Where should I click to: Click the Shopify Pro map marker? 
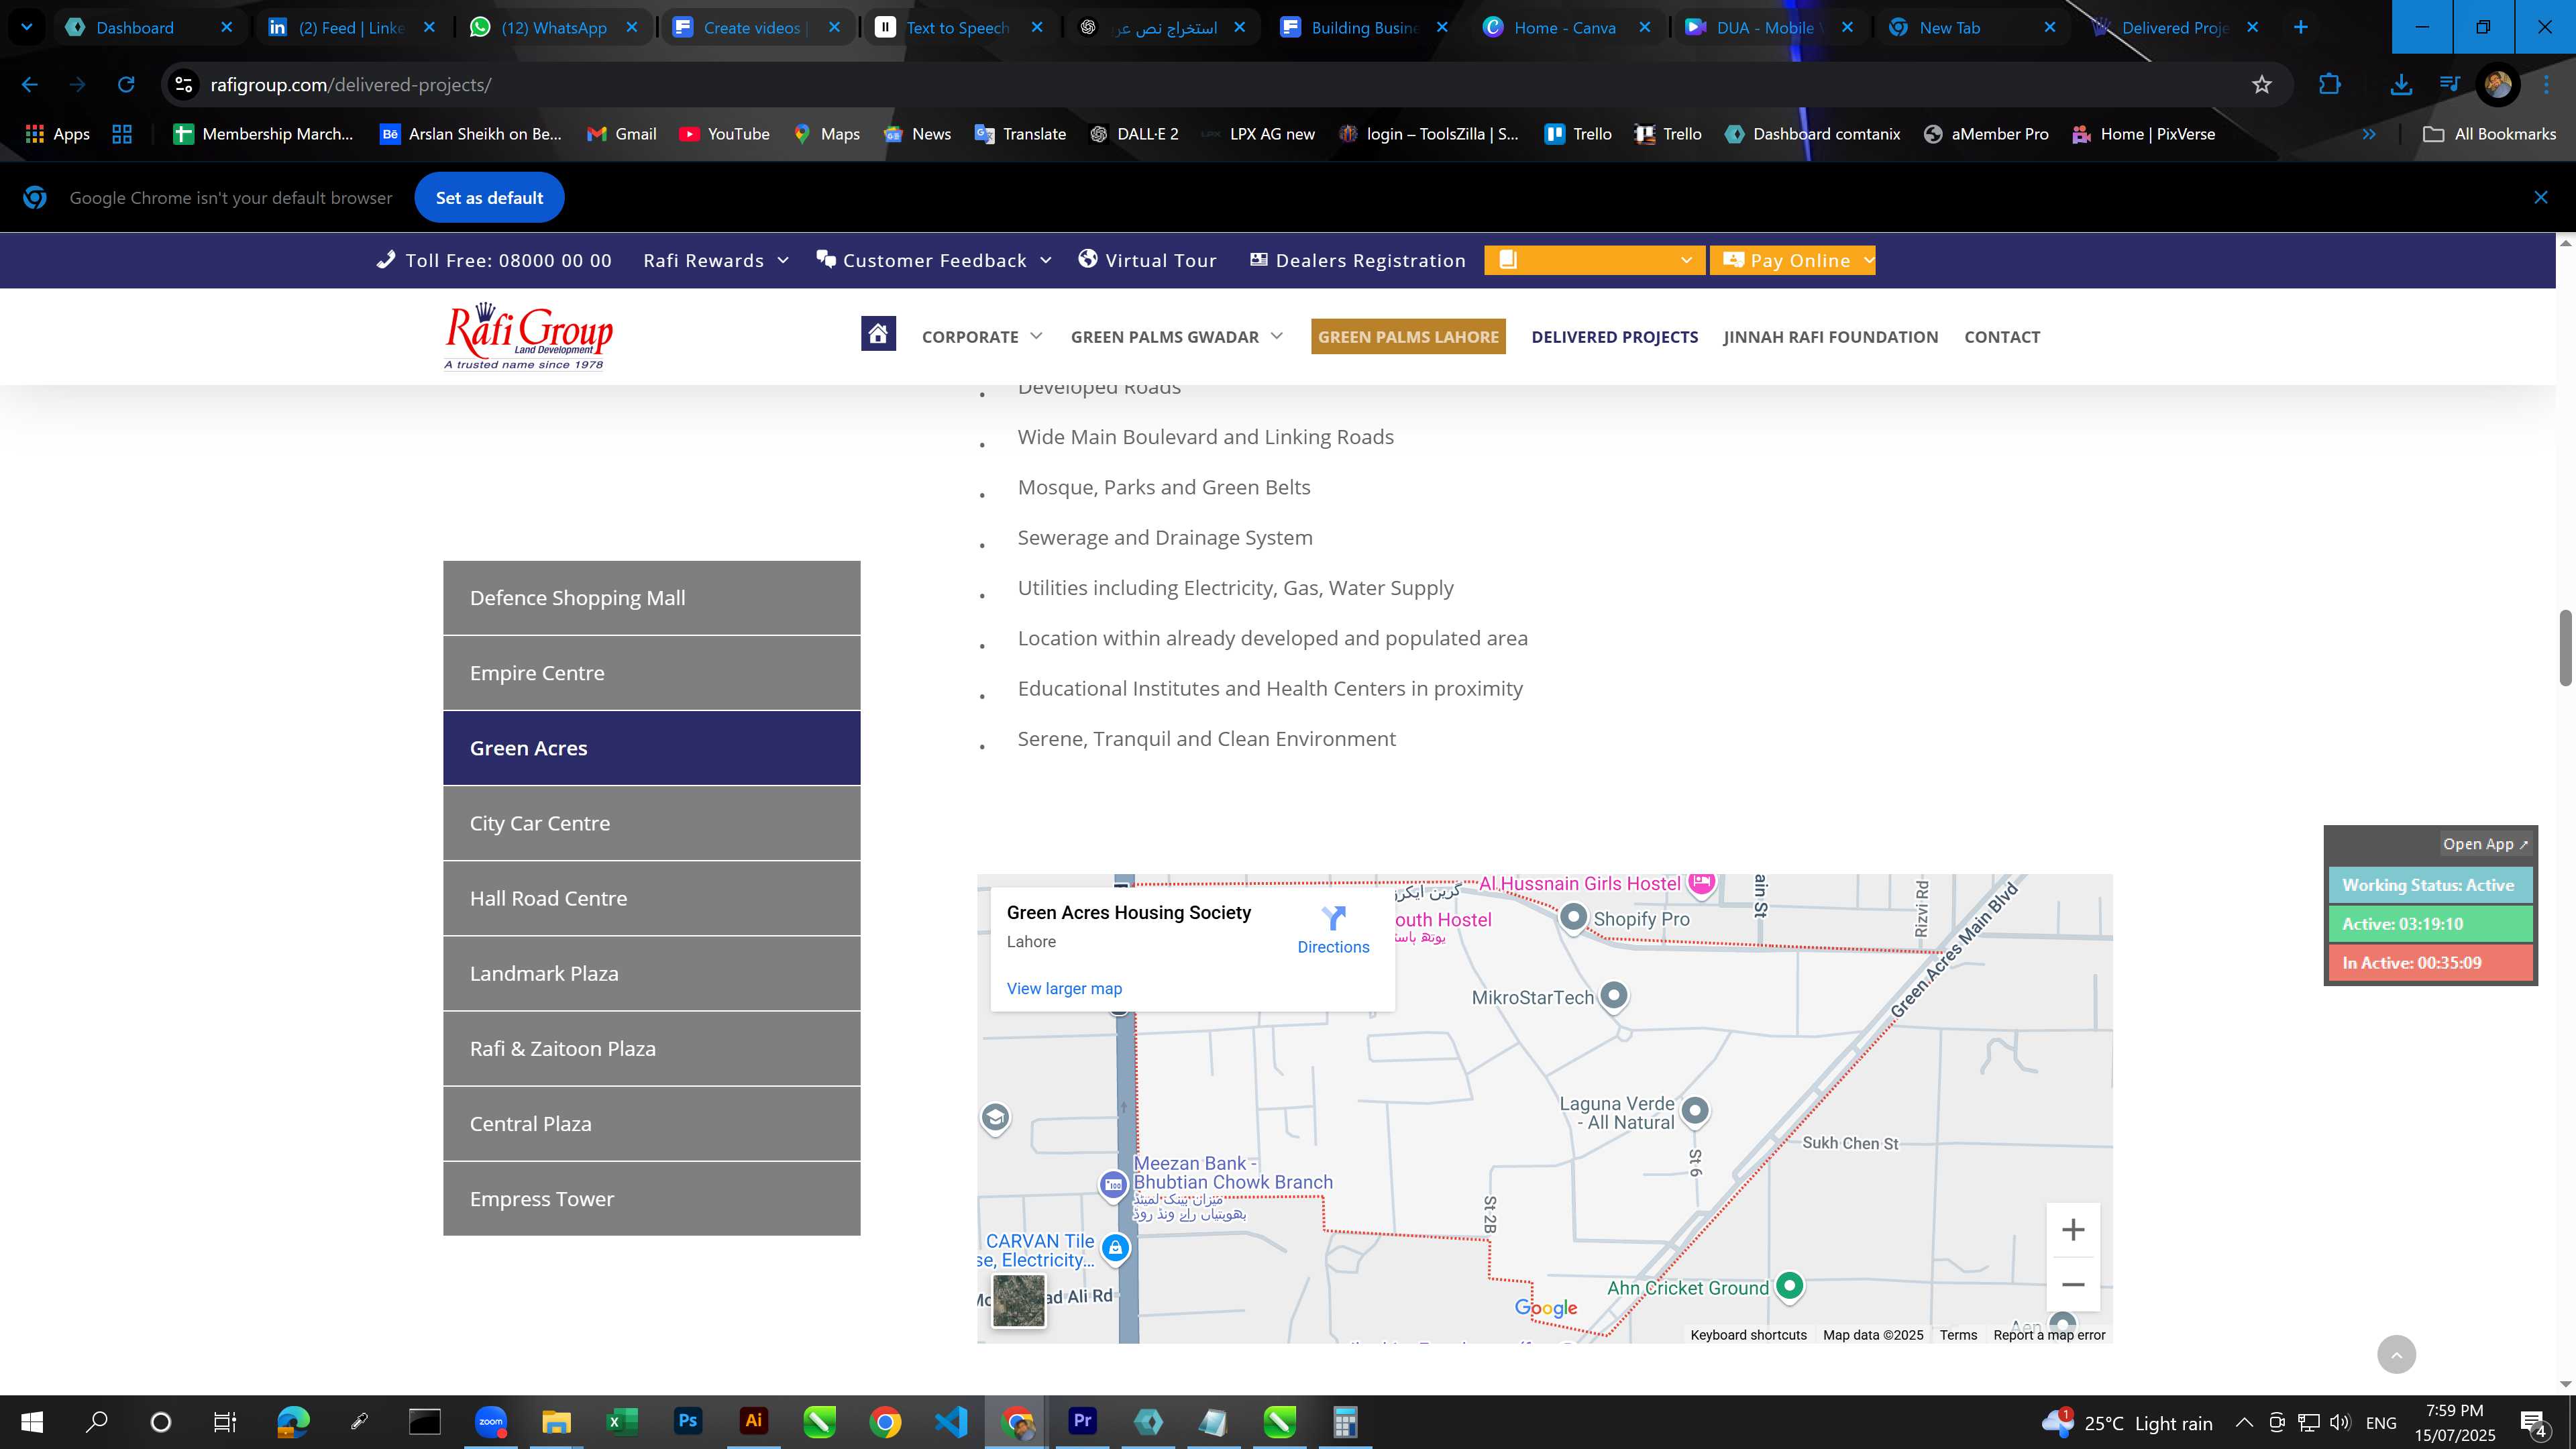point(1573,917)
